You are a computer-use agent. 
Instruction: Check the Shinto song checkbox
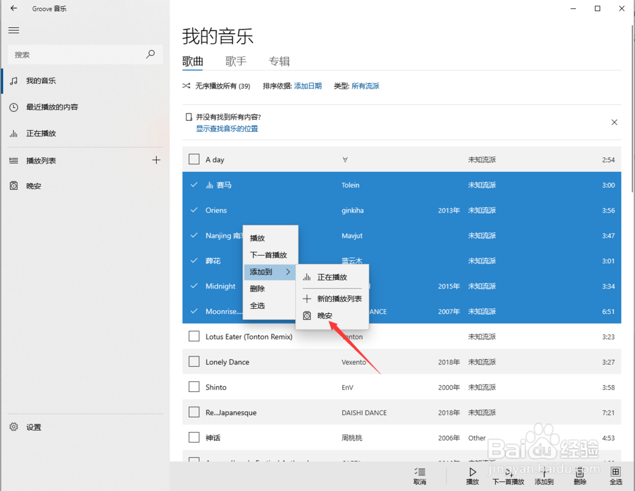[194, 387]
